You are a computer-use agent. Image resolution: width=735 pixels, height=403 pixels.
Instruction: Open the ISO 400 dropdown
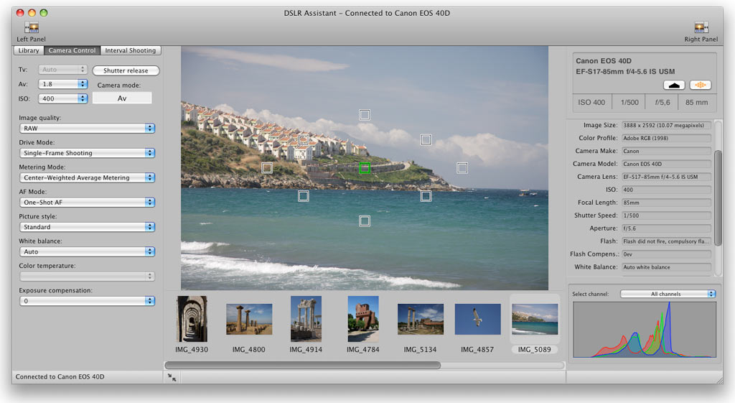(63, 98)
